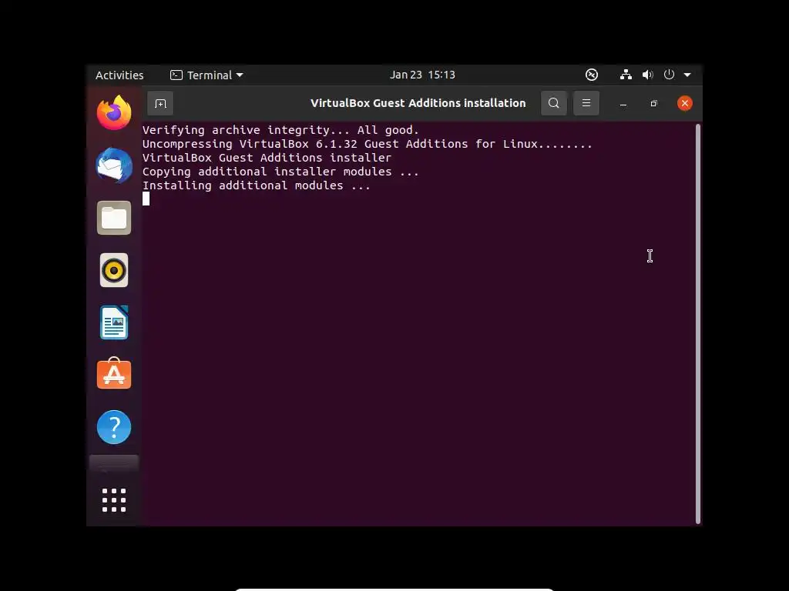Click the power icon in top bar
This screenshot has width=789, height=591.
(669, 75)
